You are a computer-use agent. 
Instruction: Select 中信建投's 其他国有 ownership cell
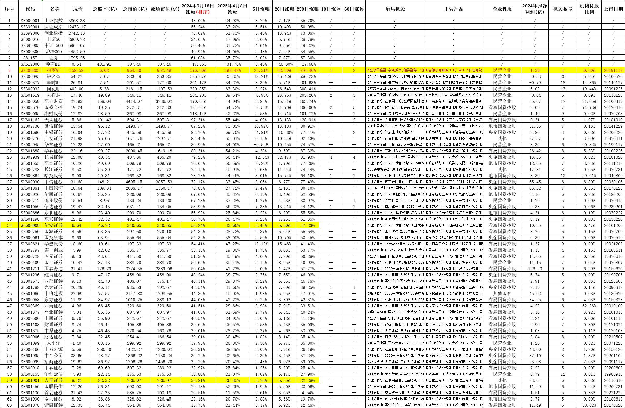[502, 294]
